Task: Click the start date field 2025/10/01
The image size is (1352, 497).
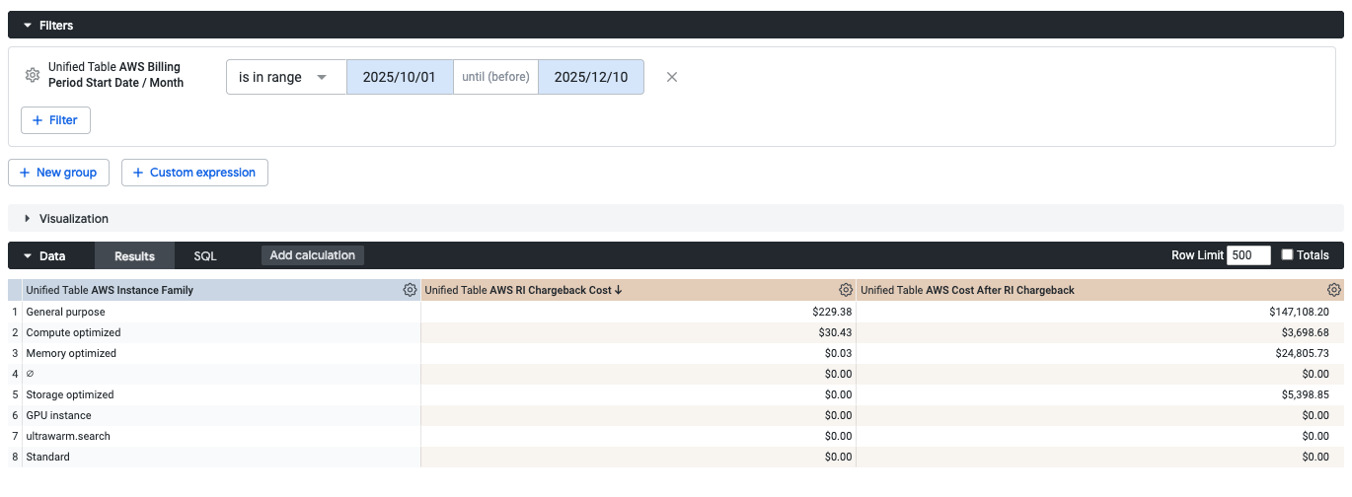Action: coord(400,77)
